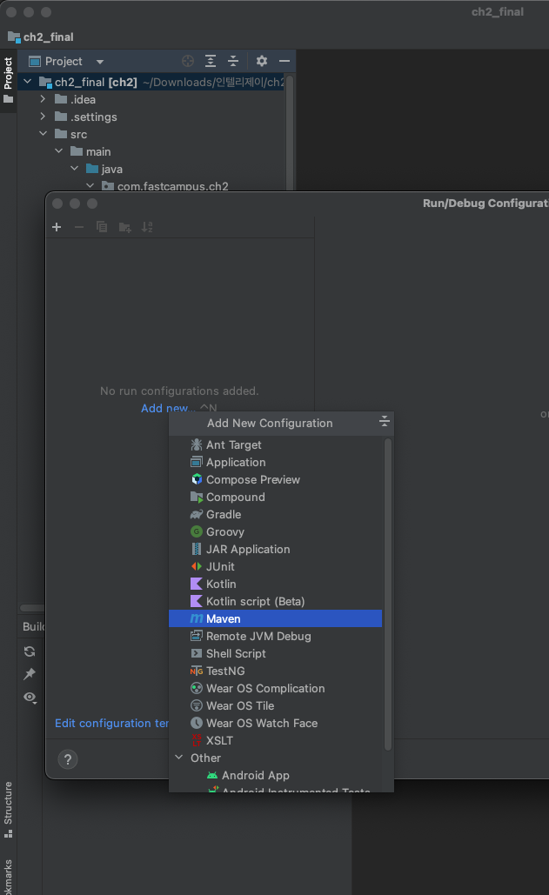Viewport: 549px width, 895px height.
Task: Choose Remote JVM Debug configuration
Action: pos(275,637)
